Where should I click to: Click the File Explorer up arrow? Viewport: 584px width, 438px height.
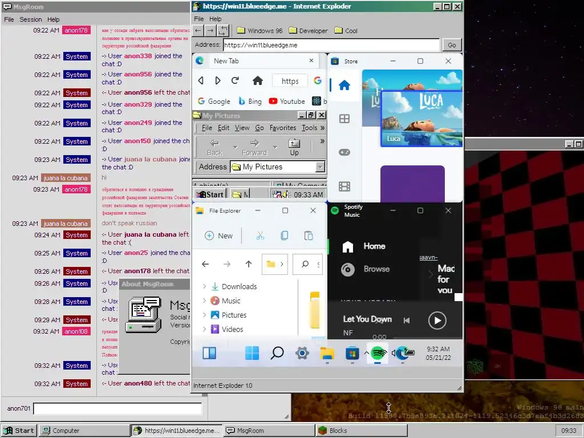point(249,264)
